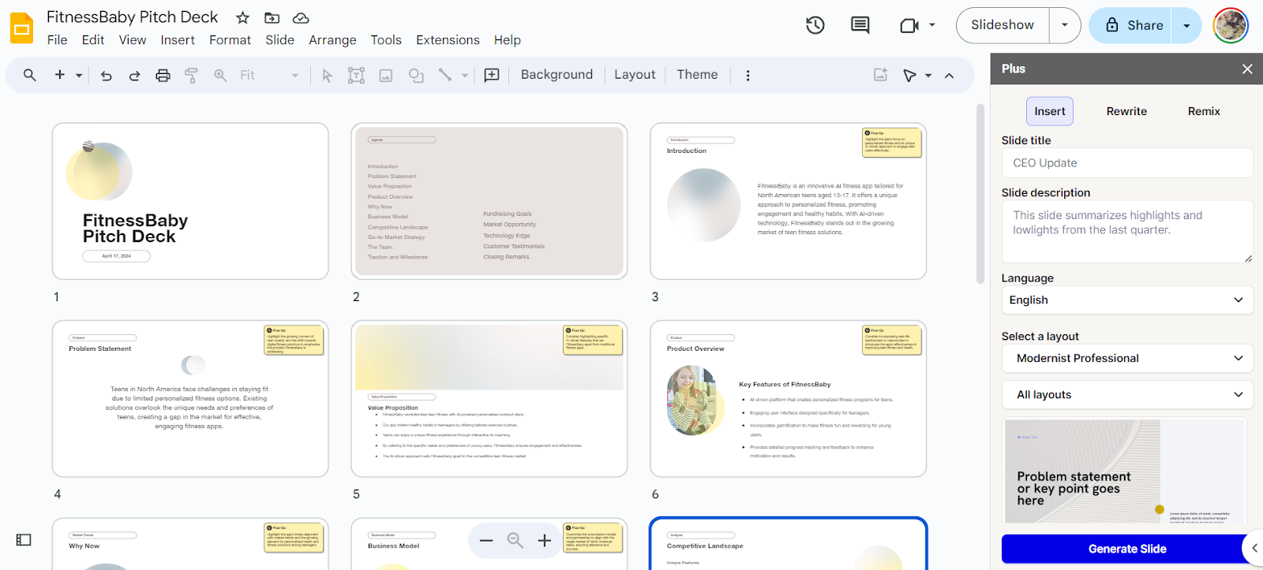Zoom out thumbnails with minus button
The width and height of the screenshot is (1263, 570).
[486, 540]
